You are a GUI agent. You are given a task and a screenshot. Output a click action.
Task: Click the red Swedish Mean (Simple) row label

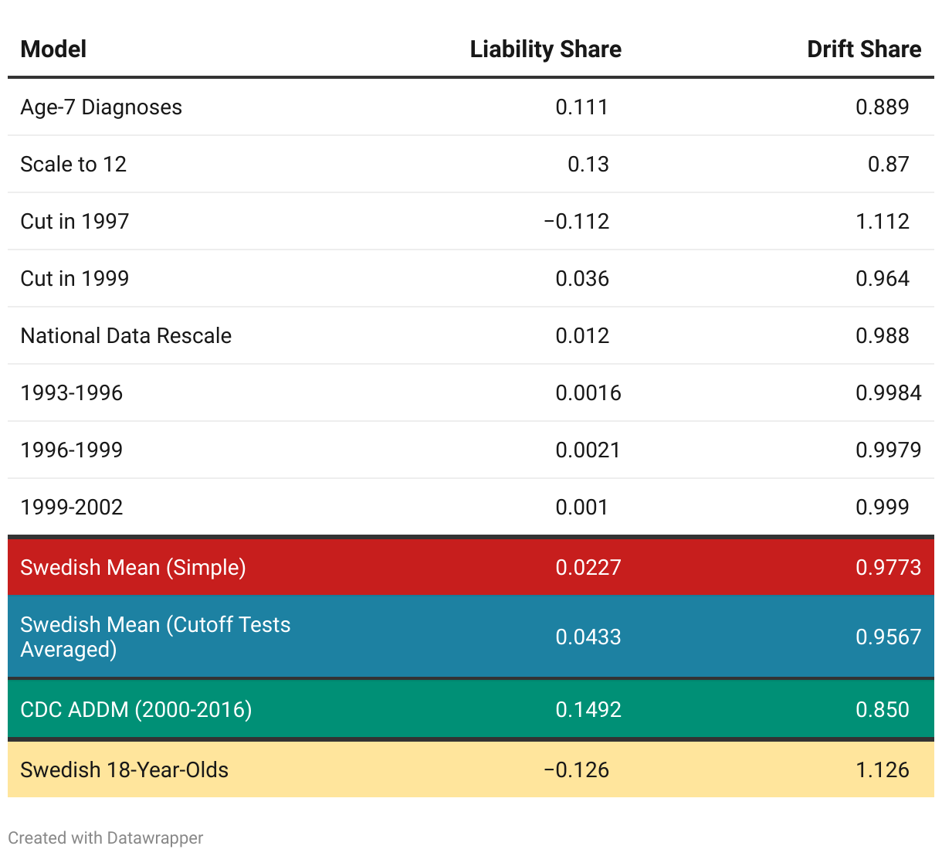click(133, 568)
